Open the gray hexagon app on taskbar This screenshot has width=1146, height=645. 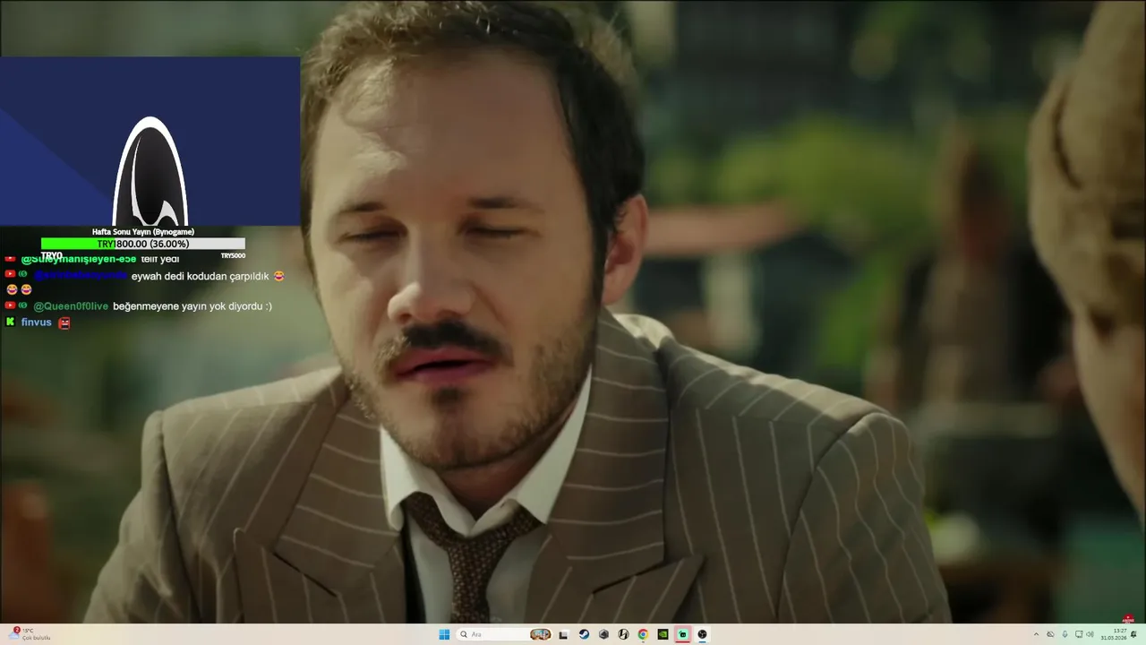pyautogui.click(x=603, y=634)
